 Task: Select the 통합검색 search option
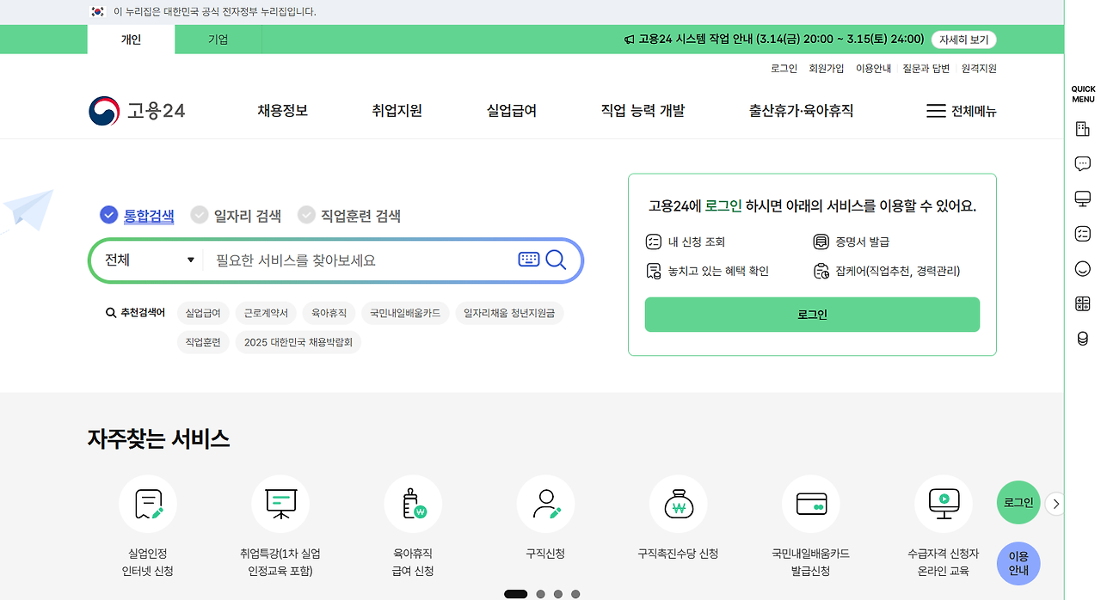point(137,216)
